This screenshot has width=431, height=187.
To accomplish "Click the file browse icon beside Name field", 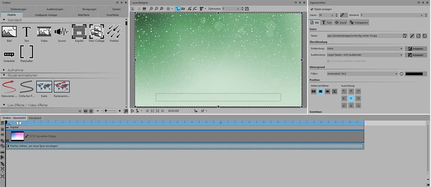I will 405,36.
